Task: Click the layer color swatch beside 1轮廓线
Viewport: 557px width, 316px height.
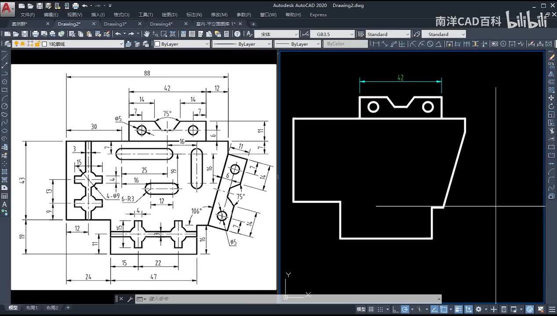Action: click(x=44, y=44)
